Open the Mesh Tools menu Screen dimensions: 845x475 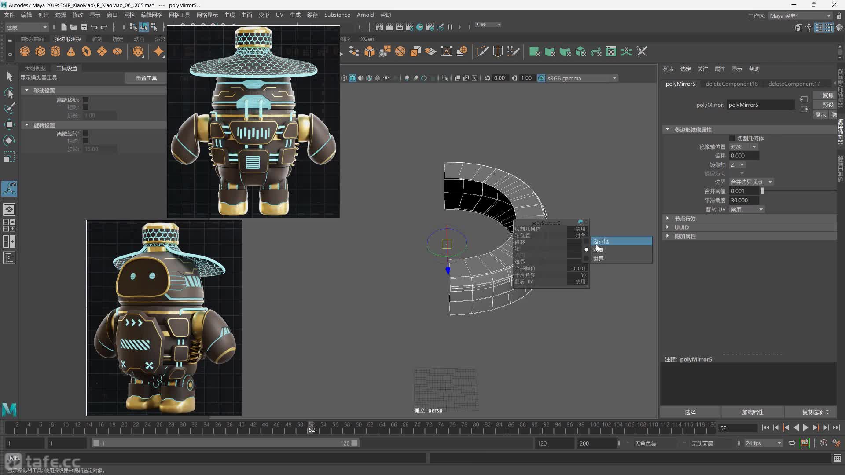(x=180, y=15)
